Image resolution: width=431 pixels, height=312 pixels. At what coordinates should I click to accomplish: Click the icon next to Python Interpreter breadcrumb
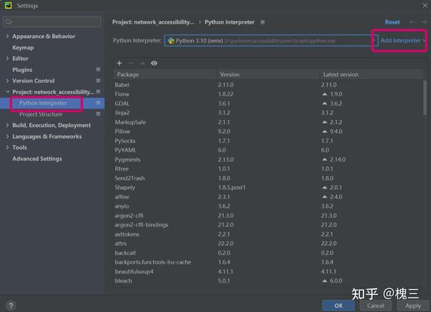262,22
